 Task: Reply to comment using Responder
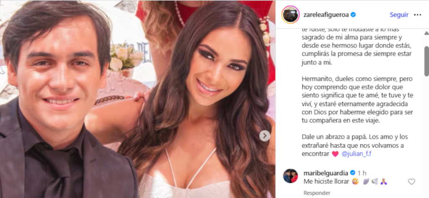(x=317, y=193)
